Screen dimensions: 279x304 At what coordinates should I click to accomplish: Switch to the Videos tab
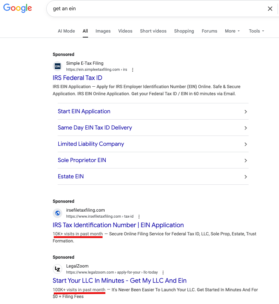[x=126, y=31]
